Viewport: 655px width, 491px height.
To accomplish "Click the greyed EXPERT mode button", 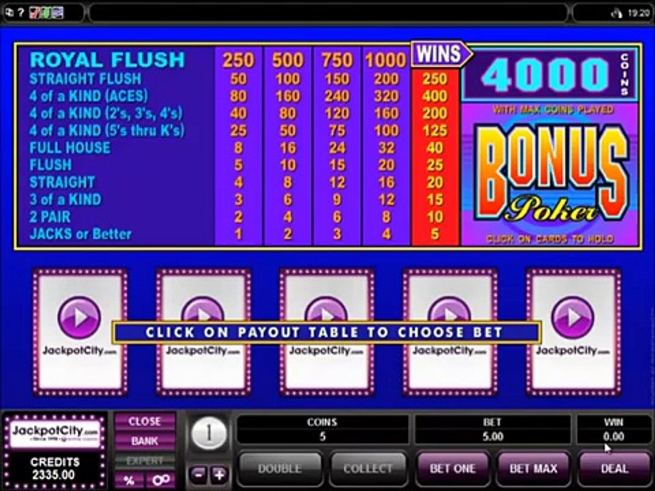I will click(145, 461).
